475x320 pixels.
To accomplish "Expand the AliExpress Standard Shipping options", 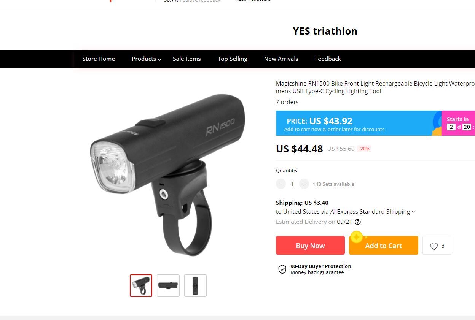I will click(x=413, y=212).
